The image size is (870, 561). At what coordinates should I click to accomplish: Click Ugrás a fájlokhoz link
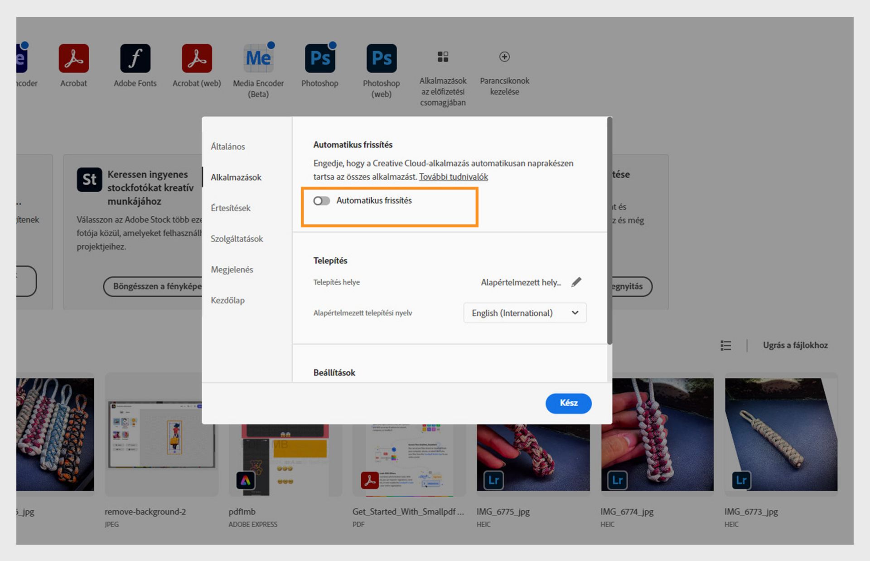pos(795,345)
